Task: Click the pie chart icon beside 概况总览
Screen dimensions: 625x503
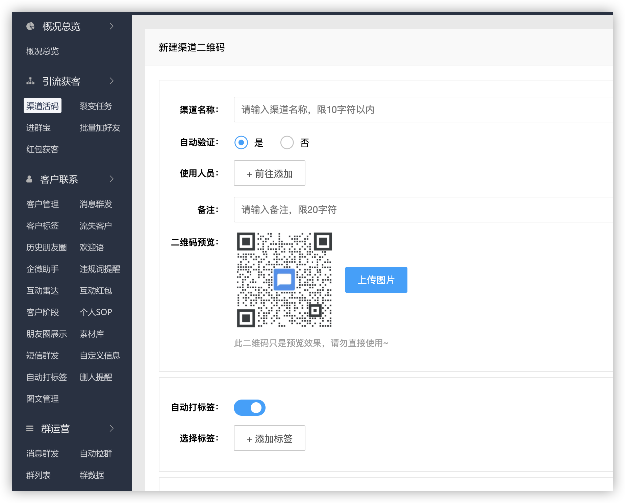Action: 30,26
